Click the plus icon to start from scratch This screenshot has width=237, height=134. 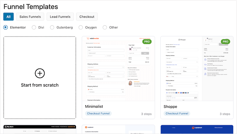pyautogui.click(x=40, y=73)
